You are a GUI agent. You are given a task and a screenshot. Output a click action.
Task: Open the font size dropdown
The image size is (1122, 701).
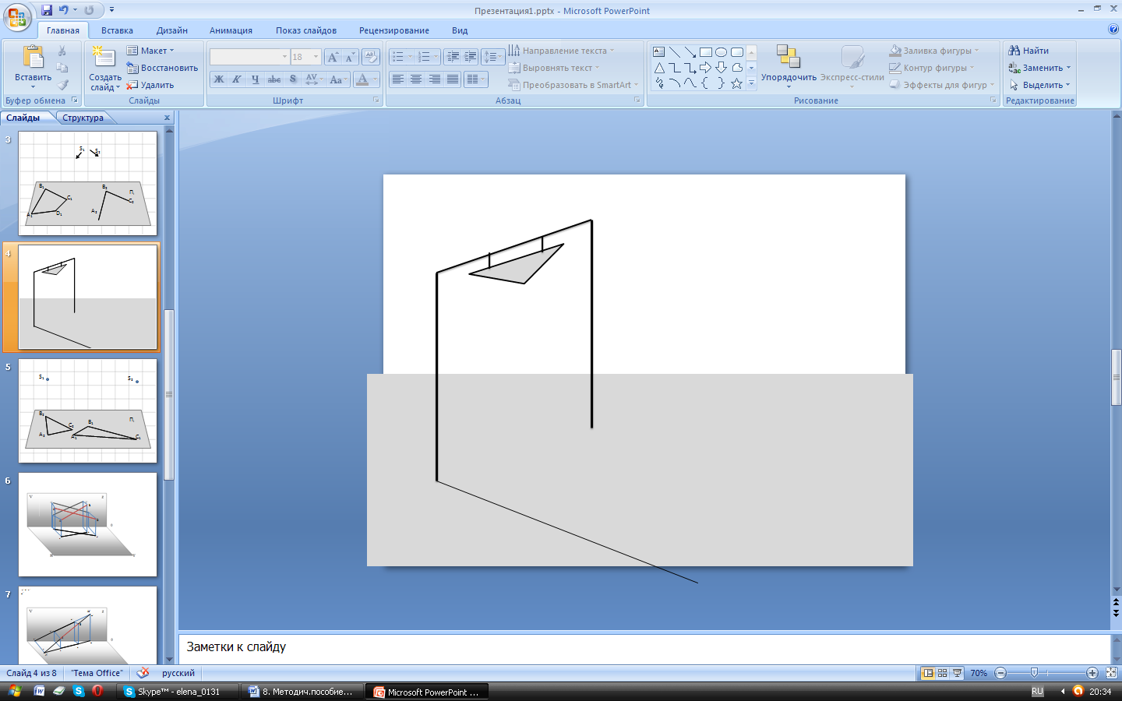[x=316, y=57]
